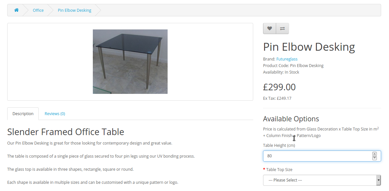The height and width of the screenshot is (191, 389).
Task: Increase table height with up stepper arrow
Action: (x=374, y=154)
